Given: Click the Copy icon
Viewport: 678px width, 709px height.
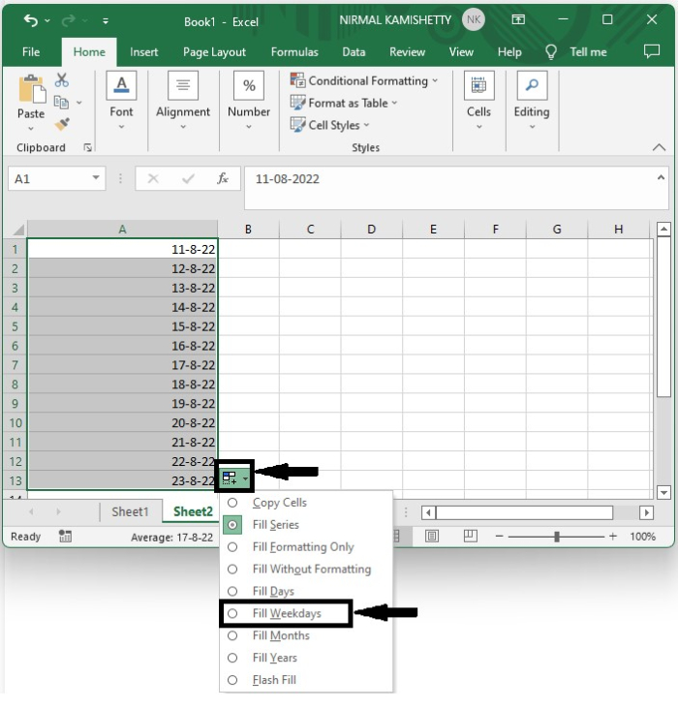Looking at the screenshot, I should (x=61, y=103).
